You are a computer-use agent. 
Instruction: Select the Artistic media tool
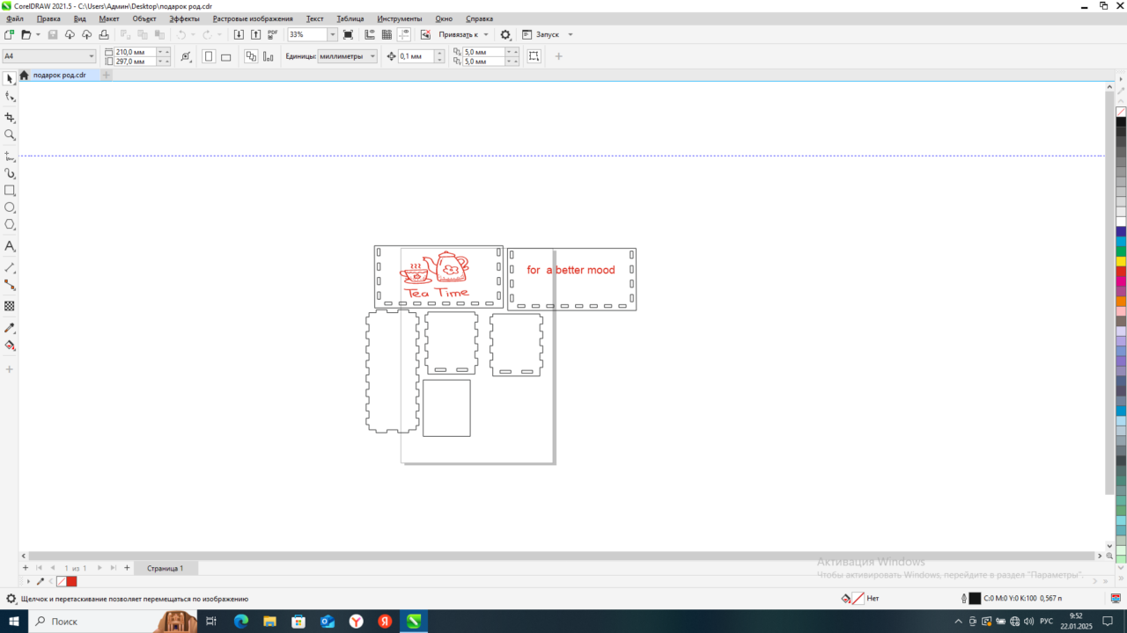click(10, 173)
